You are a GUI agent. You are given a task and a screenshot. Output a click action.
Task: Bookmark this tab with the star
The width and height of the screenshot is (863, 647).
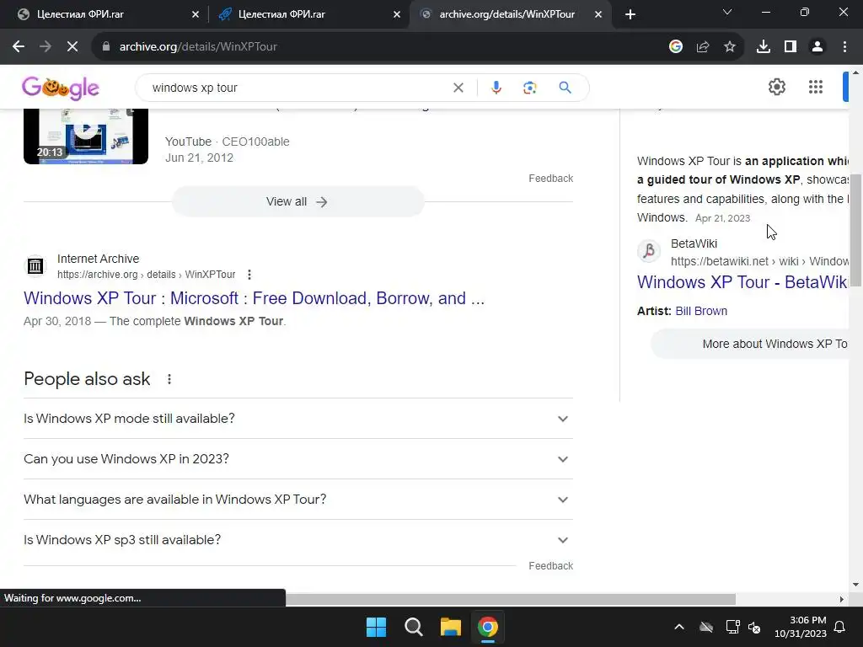point(730,47)
